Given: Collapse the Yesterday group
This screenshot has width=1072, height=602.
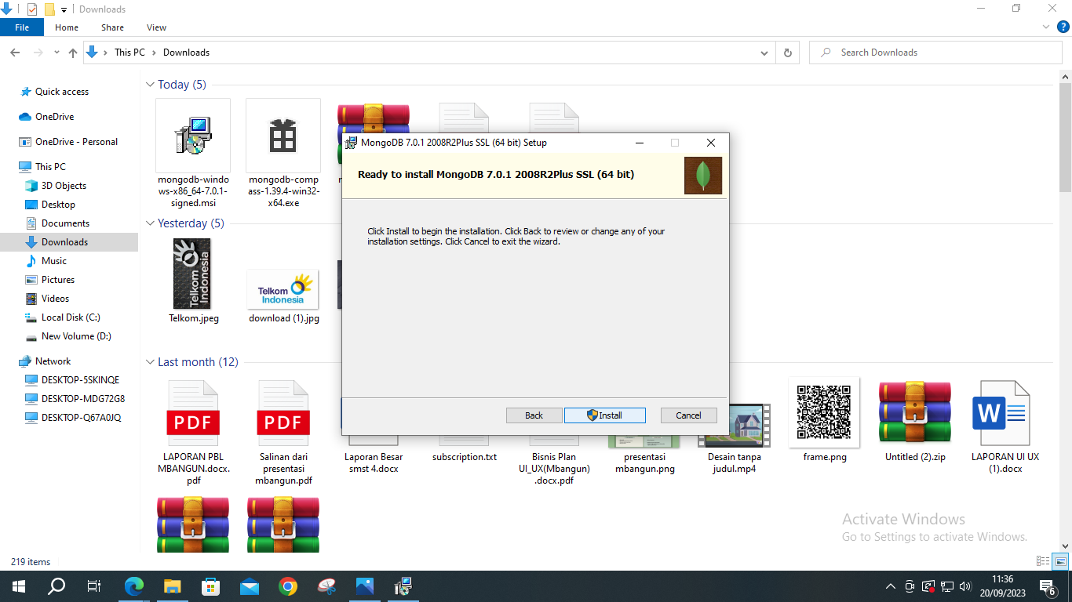Looking at the screenshot, I should click(x=151, y=223).
